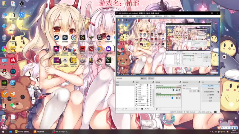Move source up in Sources toolbar
239x134 pixels.
pyautogui.click(x=145, y=109)
